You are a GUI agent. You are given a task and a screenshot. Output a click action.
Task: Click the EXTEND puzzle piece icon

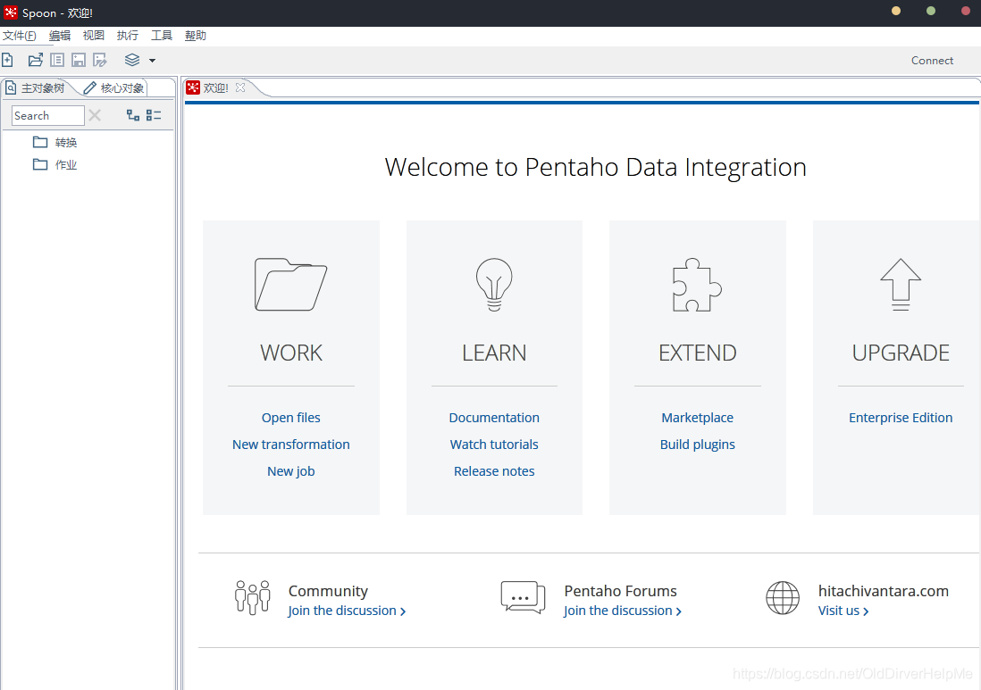(697, 285)
